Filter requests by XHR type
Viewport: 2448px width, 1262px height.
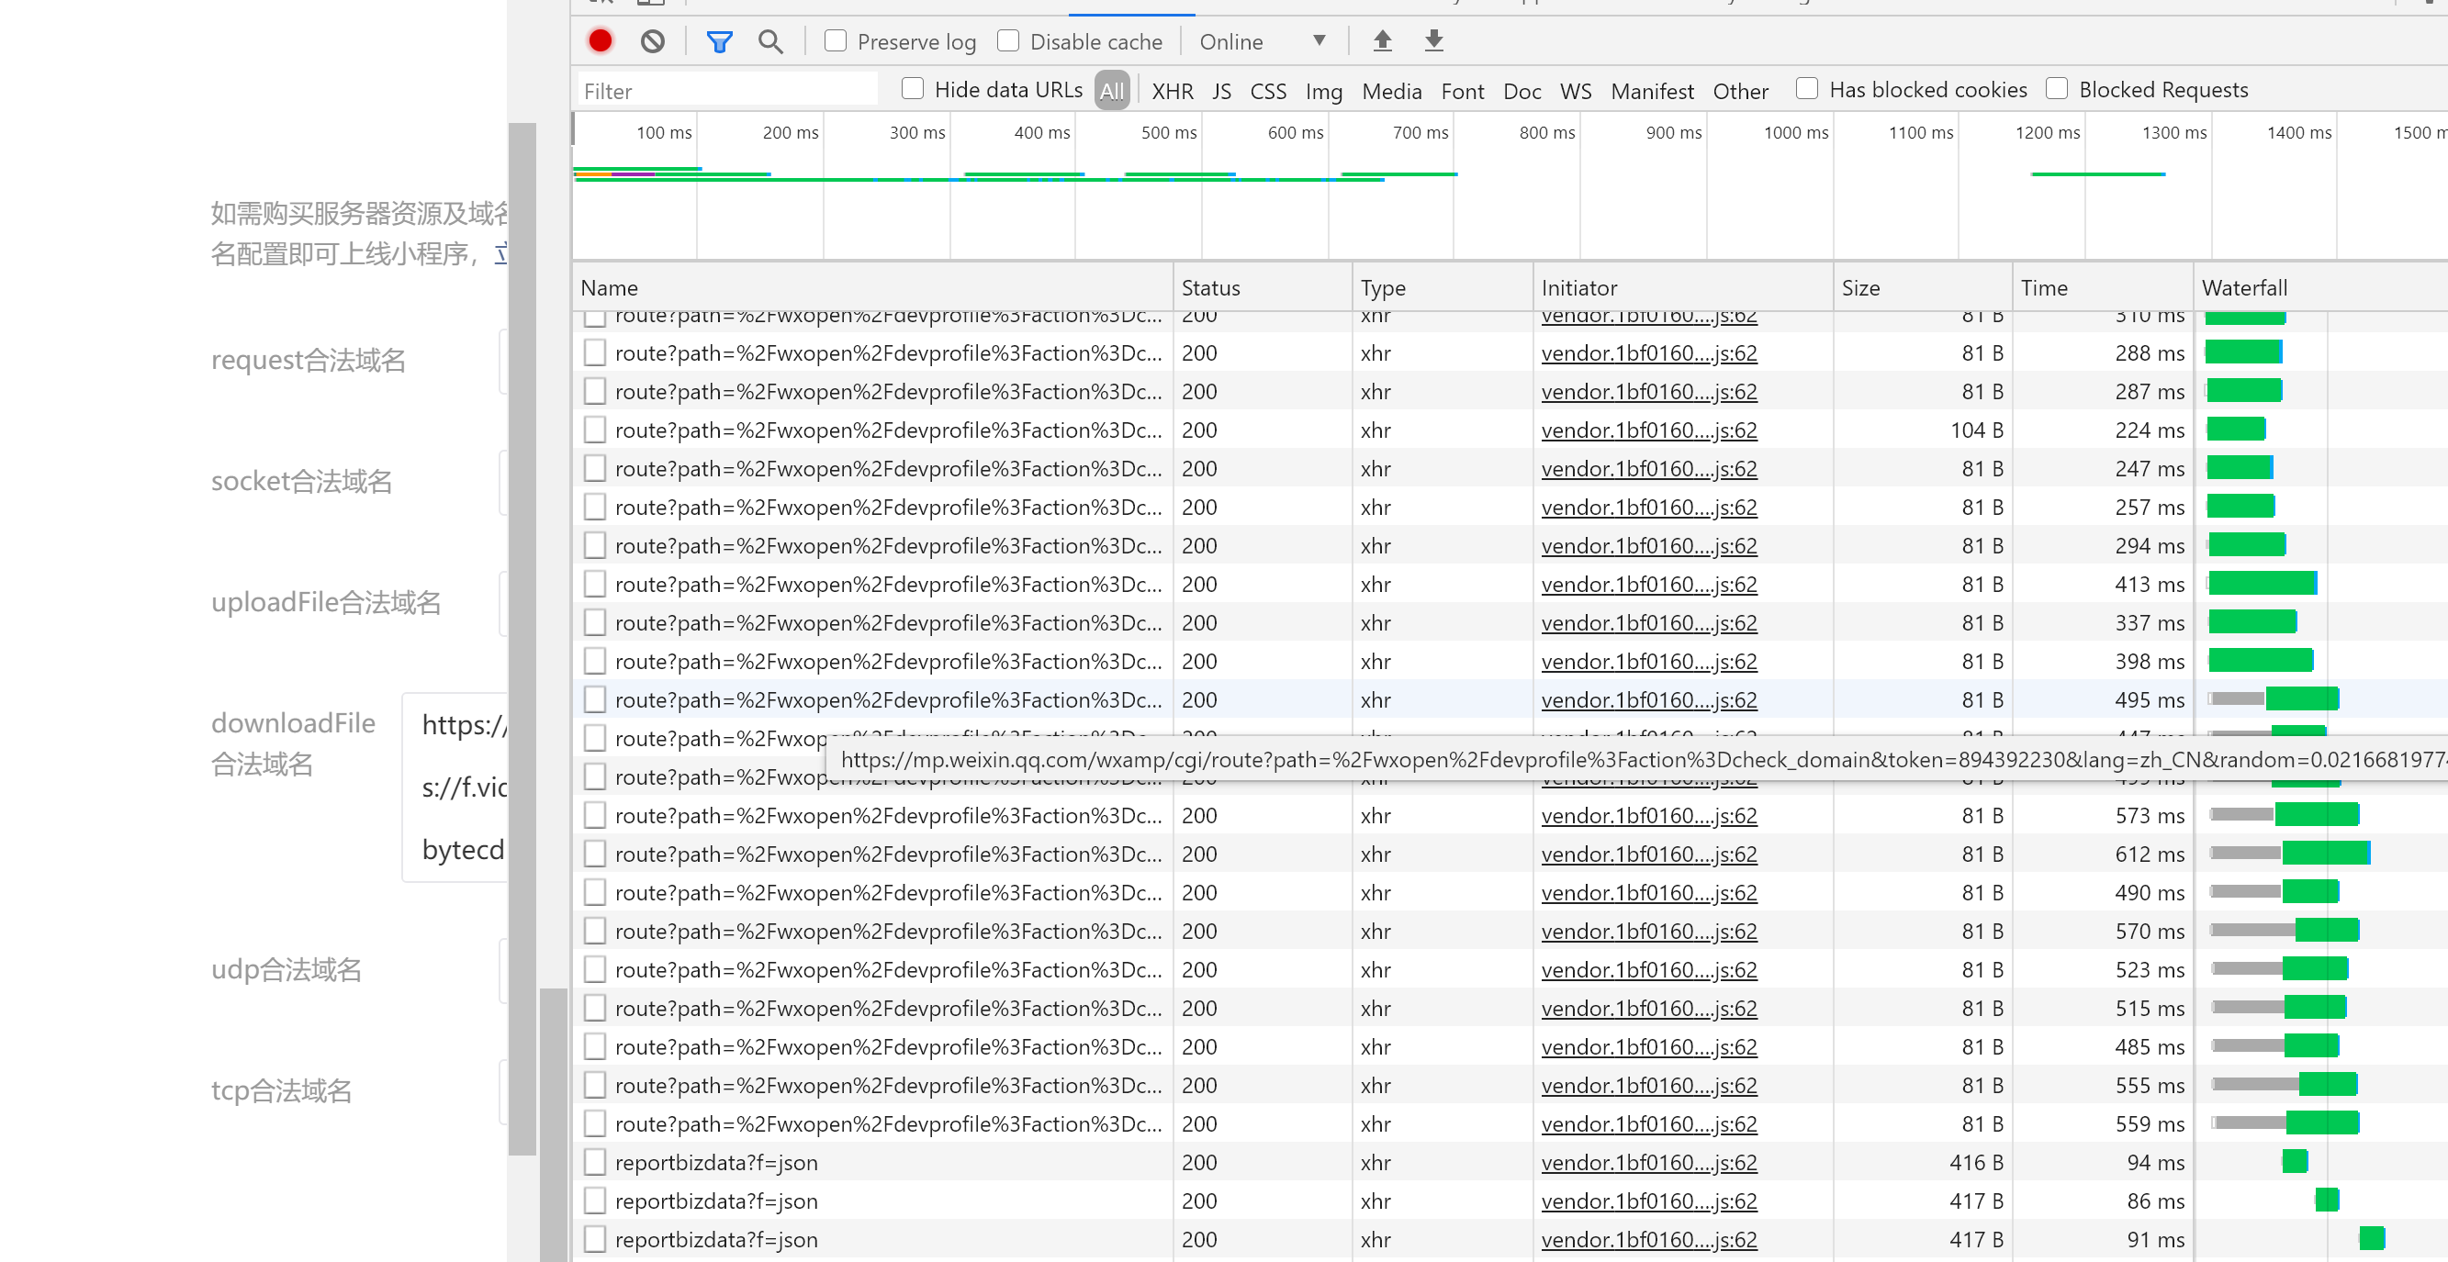[x=1172, y=91]
